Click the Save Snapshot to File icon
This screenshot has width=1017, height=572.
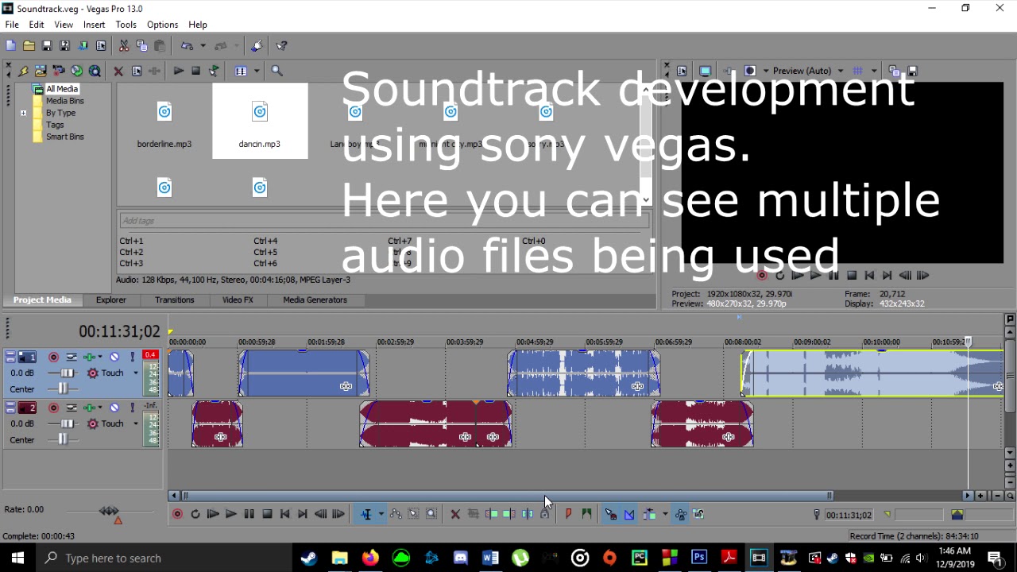click(x=912, y=71)
